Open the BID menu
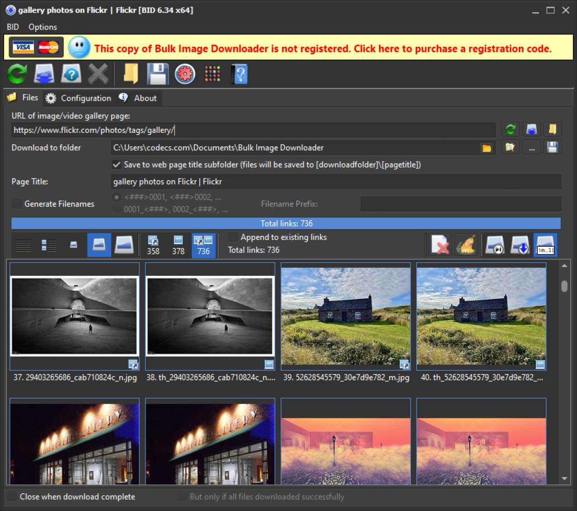 (x=13, y=27)
